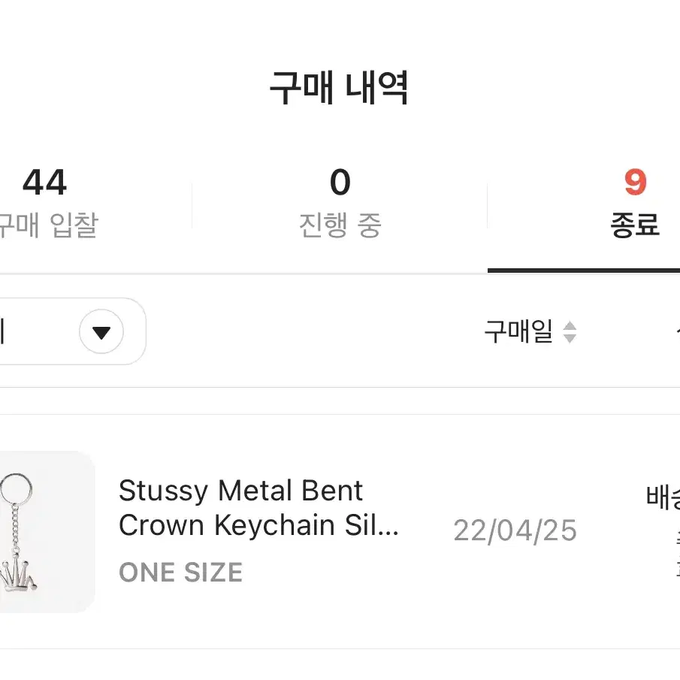
Task: Click the 구매 내역 page heading
Action: pyautogui.click(x=339, y=88)
